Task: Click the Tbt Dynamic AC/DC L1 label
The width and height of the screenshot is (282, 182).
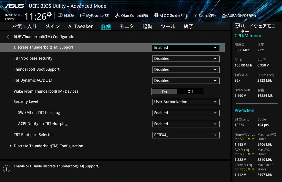Action: [x=33, y=80]
